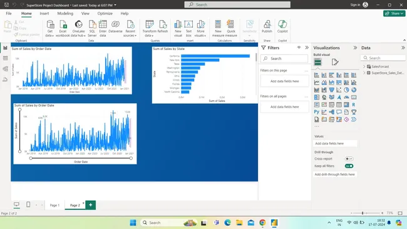
Task: Turn off Keep all filters switch
Action: [349, 166]
